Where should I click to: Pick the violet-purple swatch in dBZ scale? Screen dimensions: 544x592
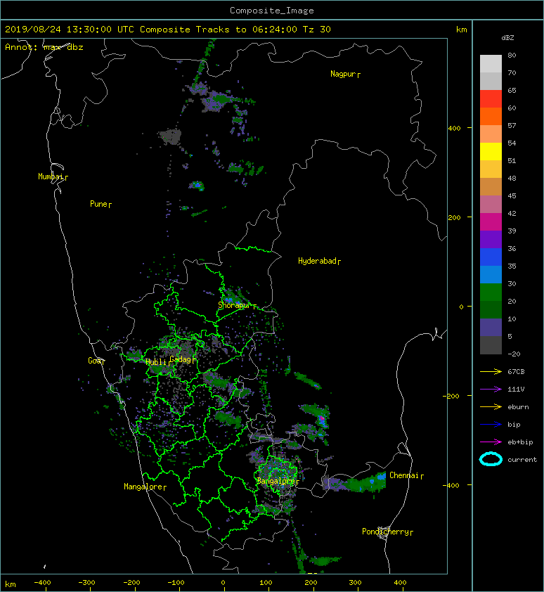click(x=491, y=239)
